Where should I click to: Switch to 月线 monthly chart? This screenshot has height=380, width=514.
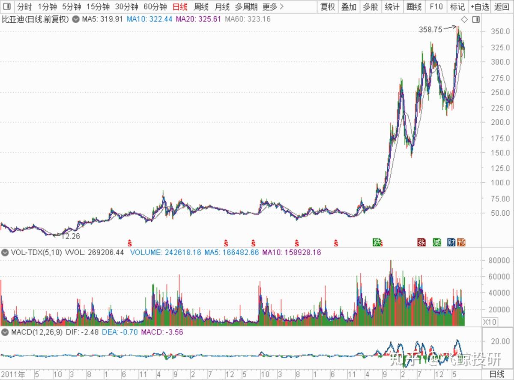click(x=222, y=7)
